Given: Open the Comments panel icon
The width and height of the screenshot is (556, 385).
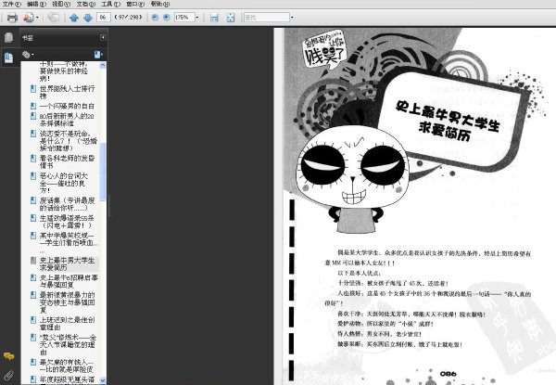Looking at the screenshot, I should [8, 356].
